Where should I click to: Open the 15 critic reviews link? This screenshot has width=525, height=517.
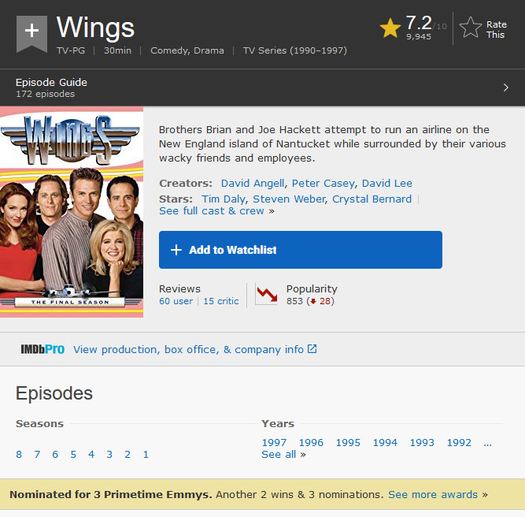click(x=221, y=301)
